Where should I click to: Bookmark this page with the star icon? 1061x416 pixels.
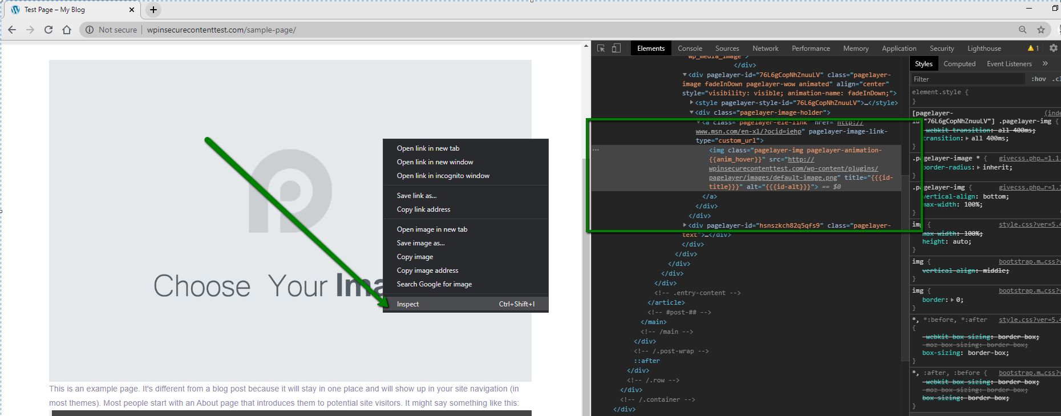1041,30
